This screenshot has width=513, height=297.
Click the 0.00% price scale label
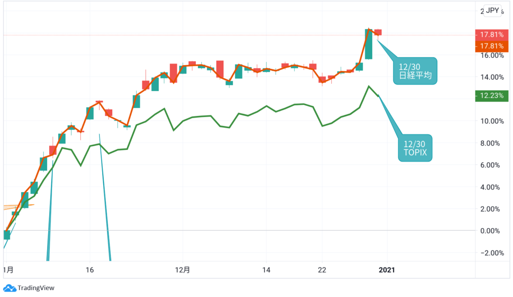coord(491,231)
